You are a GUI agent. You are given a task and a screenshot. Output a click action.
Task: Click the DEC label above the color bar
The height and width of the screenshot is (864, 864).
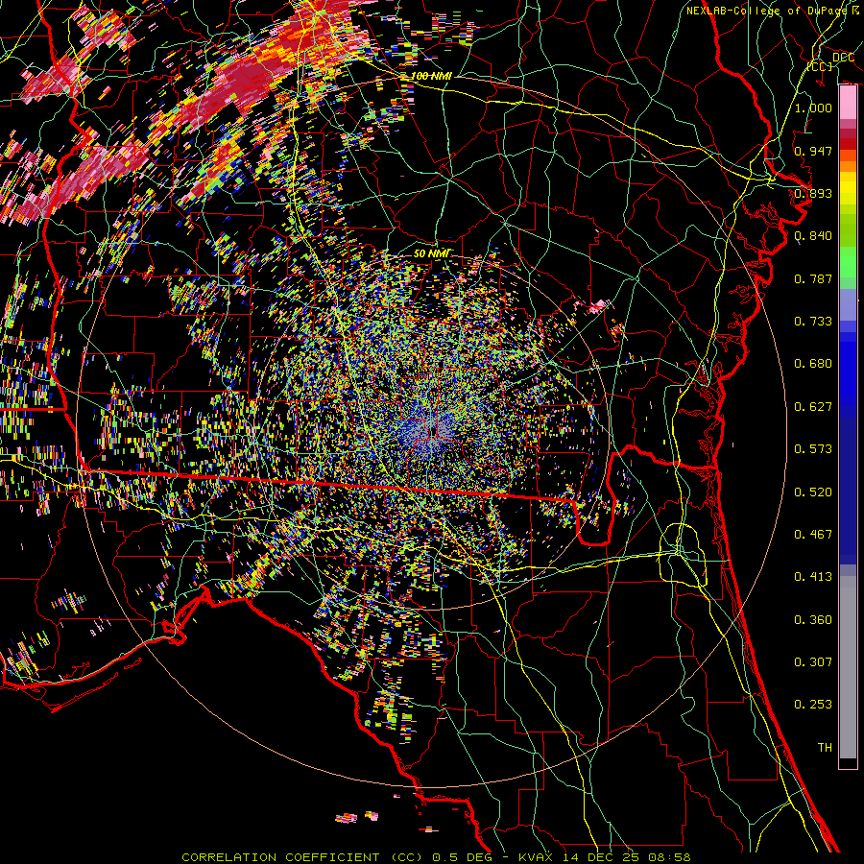point(843,58)
